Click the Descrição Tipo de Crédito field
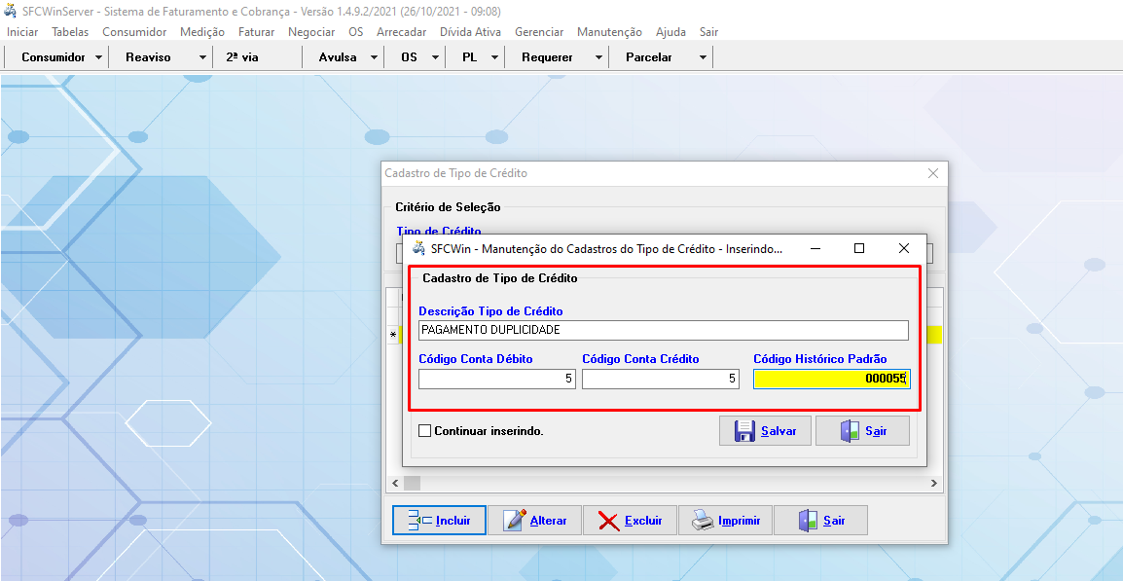The width and height of the screenshot is (1123, 581). (x=663, y=330)
